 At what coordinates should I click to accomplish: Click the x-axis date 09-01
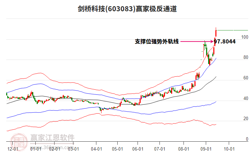point(206,149)
